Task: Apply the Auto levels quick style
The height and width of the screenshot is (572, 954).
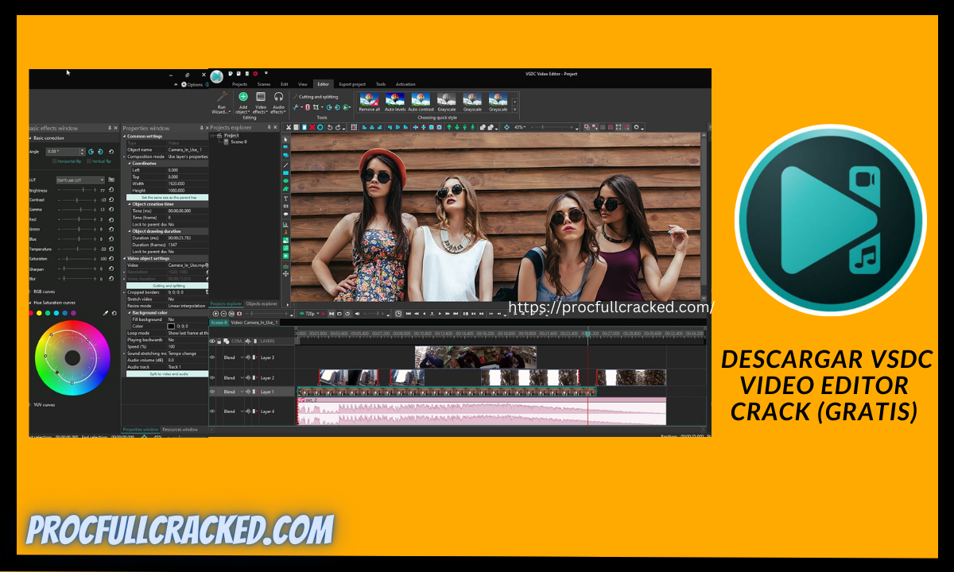Action: [x=395, y=101]
